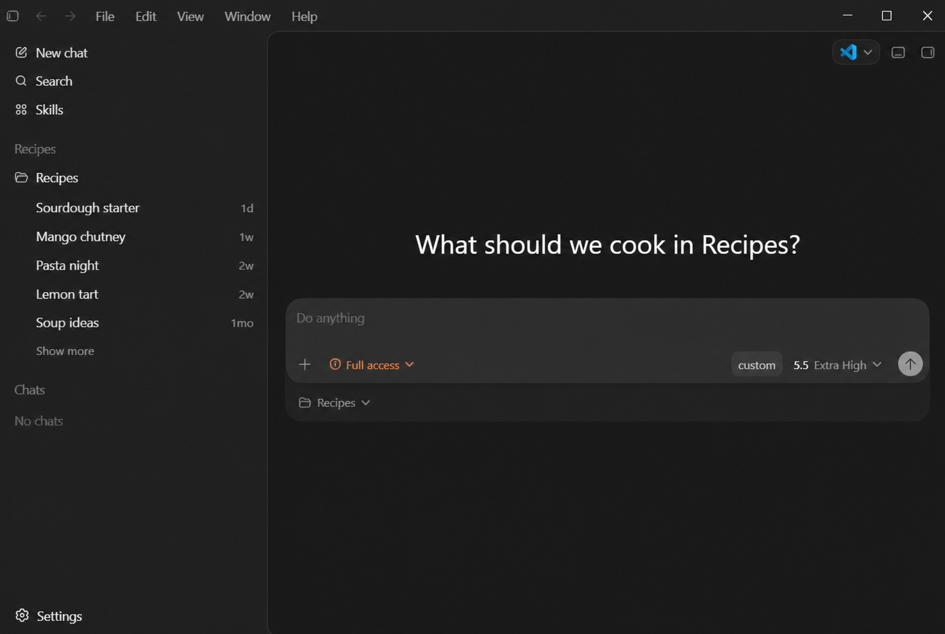The image size is (945, 634).
Task: Maximize the application window
Action: click(887, 16)
